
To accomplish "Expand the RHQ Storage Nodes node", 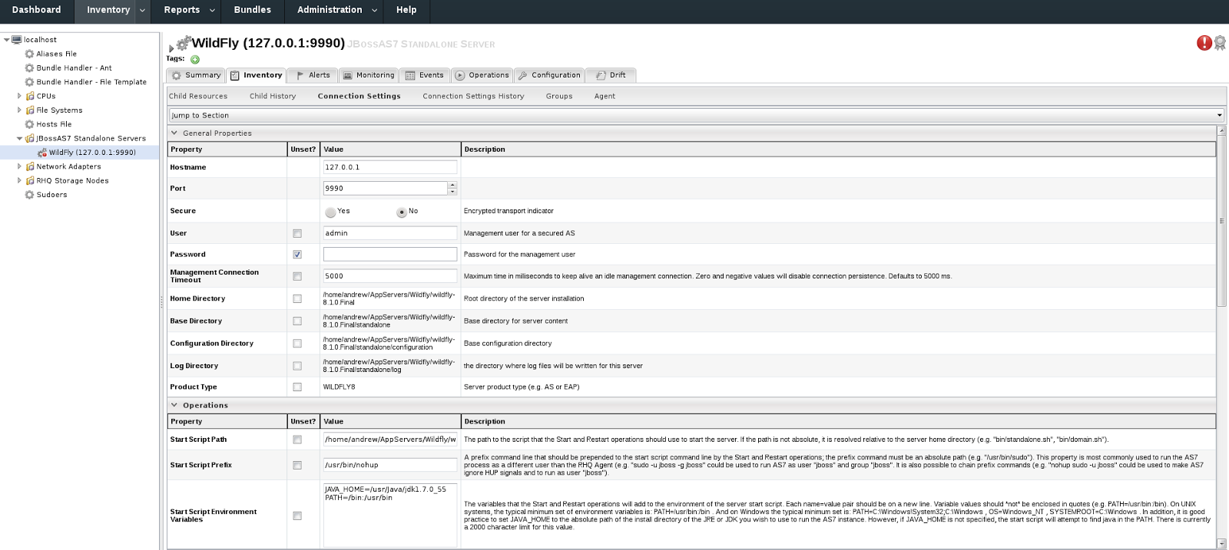I will tap(19, 180).
